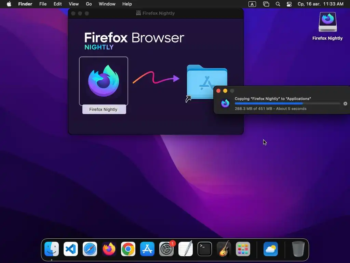Open Control Center

[289, 4]
